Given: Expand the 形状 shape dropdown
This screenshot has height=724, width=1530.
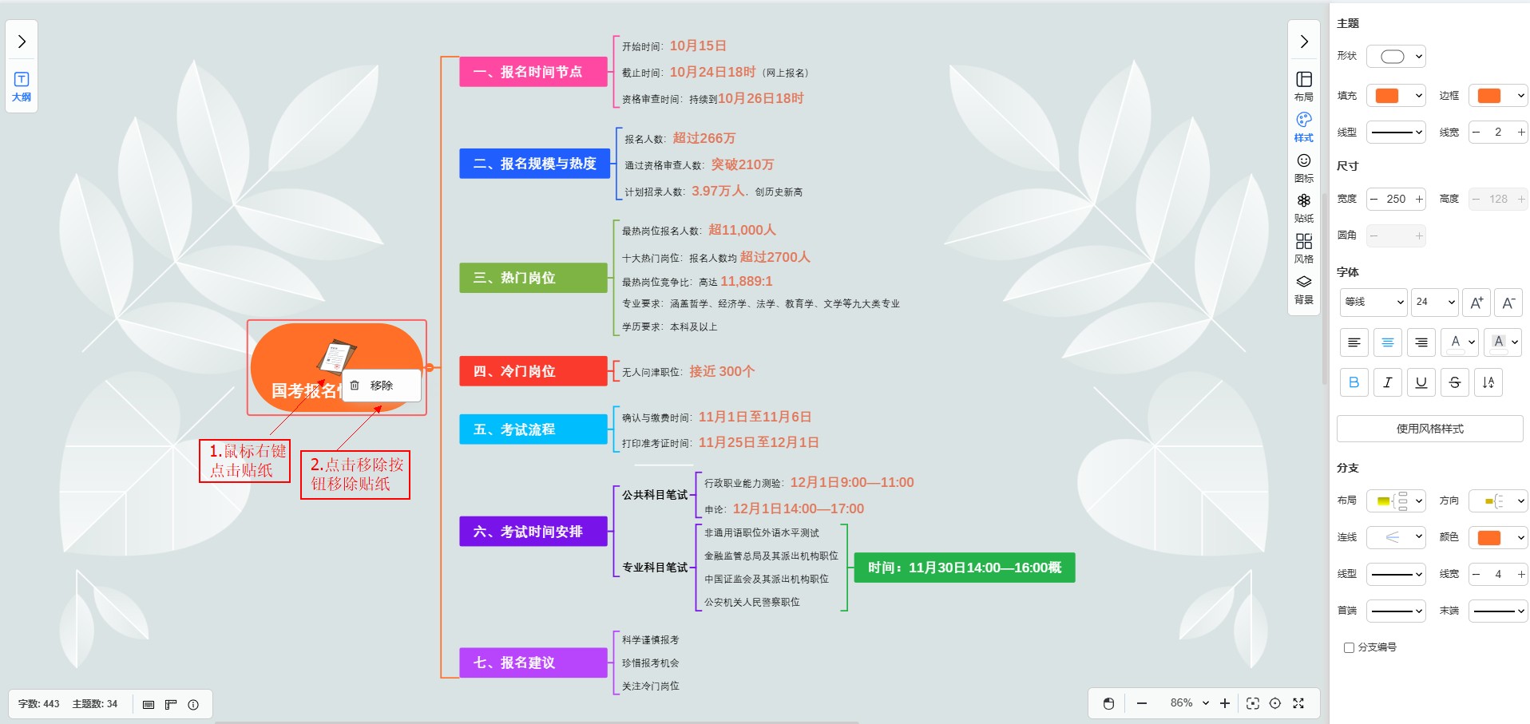Looking at the screenshot, I should tap(1396, 57).
